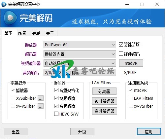Uncheck 音量规格化 option
Viewport: 165px width, 139px height.
[x=56, y=90]
